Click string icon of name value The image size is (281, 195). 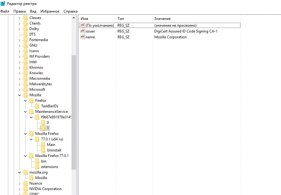pos(83,37)
